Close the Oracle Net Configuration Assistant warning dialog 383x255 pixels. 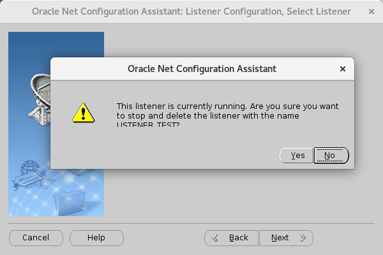pyautogui.click(x=342, y=69)
